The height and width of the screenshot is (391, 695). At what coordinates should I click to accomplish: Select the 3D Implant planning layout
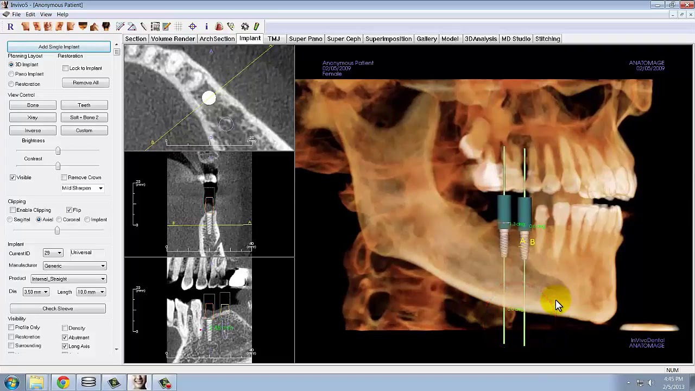coord(23,65)
